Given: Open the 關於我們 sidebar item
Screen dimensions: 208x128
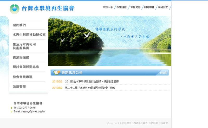Looking at the screenshot, I should [19, 25].
